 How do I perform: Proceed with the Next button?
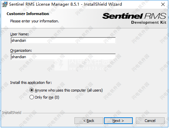118,121
